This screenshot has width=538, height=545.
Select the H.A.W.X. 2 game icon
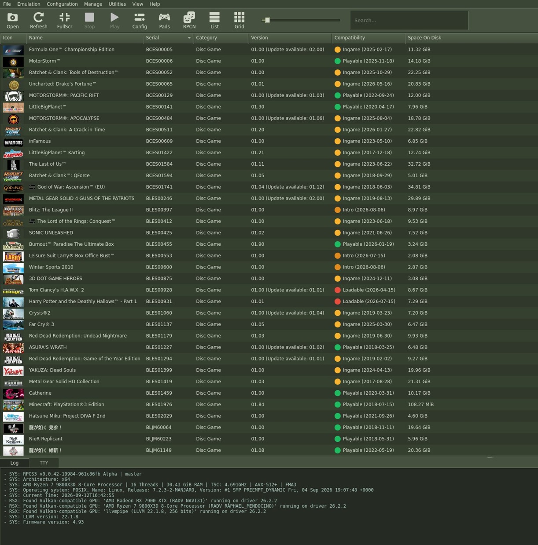click(x=13, y=290)
